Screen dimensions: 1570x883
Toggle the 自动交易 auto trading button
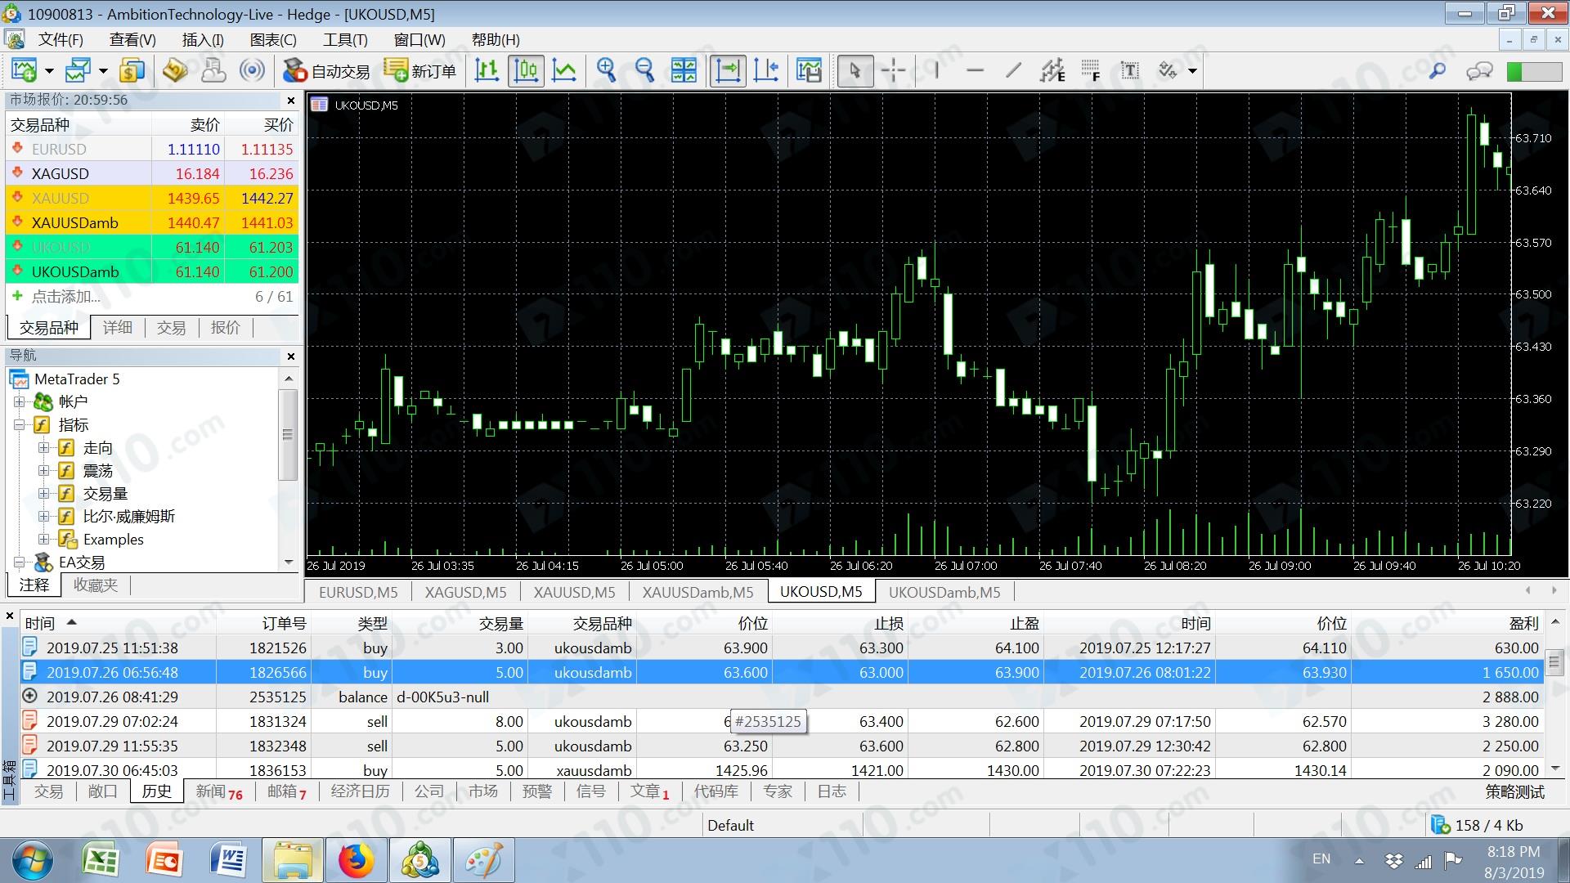(326, 71)
